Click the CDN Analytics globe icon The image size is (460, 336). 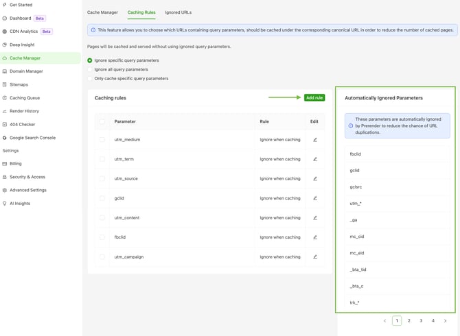coord(4,32)
